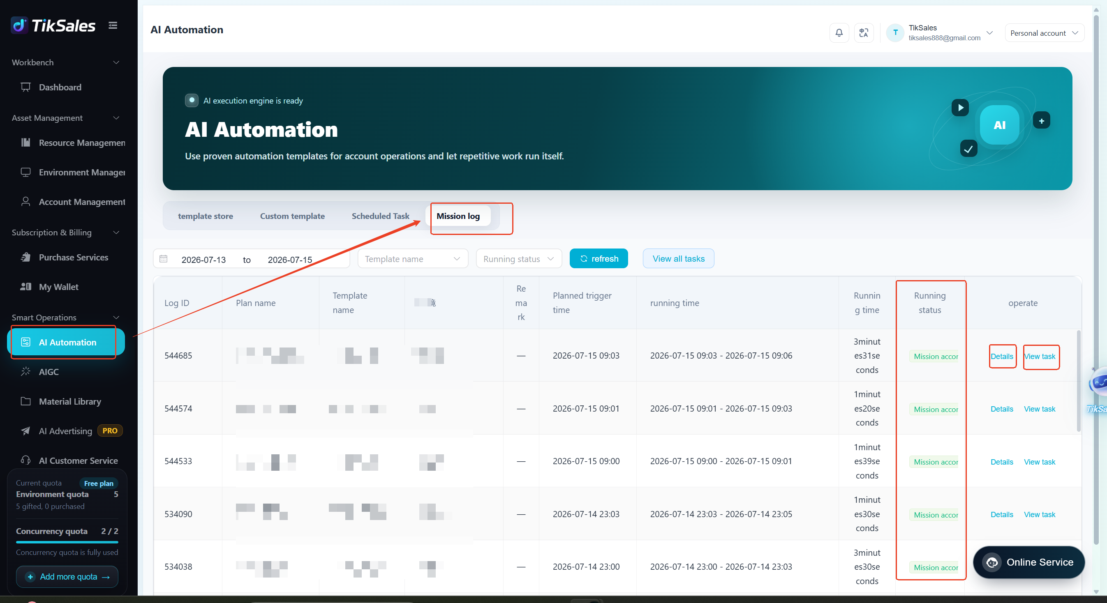1107x603 pixels.
Task: Click the calendar icon in date range
Action: click(163, 258)
